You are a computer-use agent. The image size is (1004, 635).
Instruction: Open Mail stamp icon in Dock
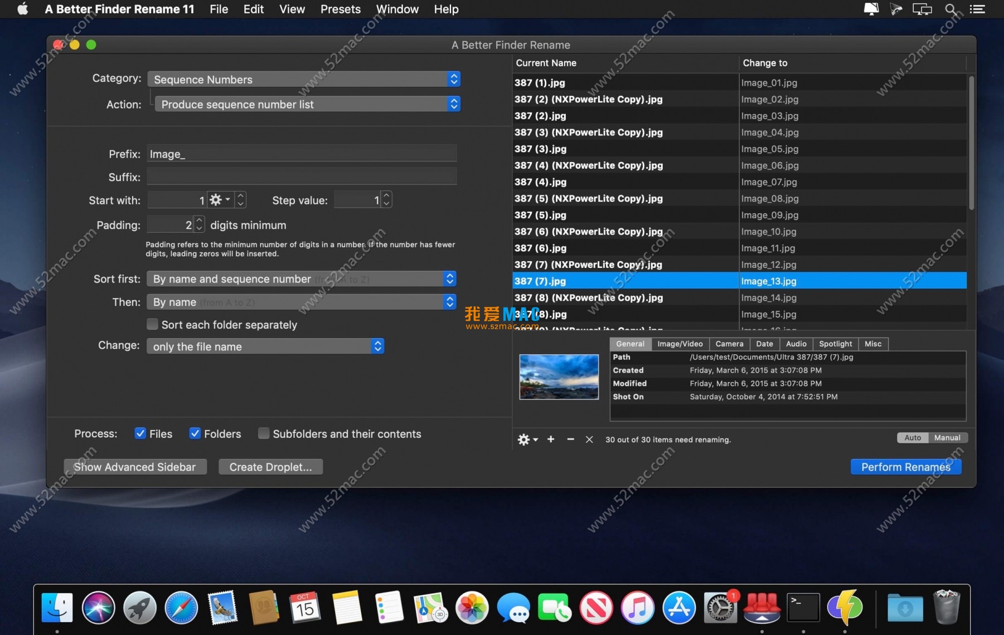222,607
